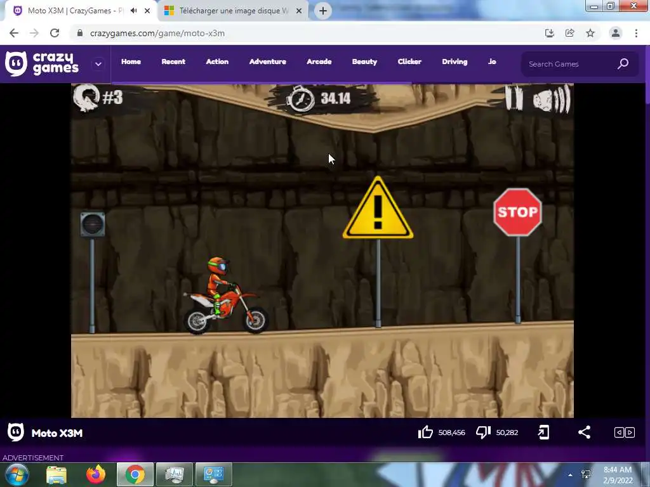
Task: Click the CrazyGames icon beside Moto X3M title
Action: pos(16,432)
